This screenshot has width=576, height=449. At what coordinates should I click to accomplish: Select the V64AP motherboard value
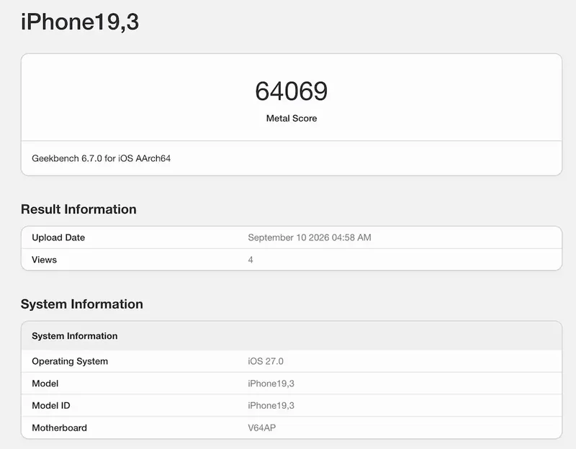click(x=261, y=427)
